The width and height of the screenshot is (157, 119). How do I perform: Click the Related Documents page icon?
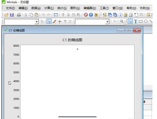pyautogui.click(x=136, y=15)
